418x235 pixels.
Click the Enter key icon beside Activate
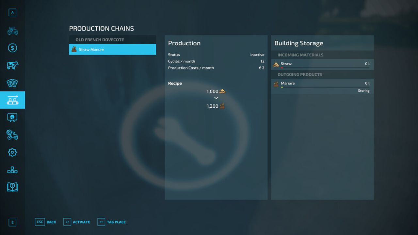tap(67, 222)
